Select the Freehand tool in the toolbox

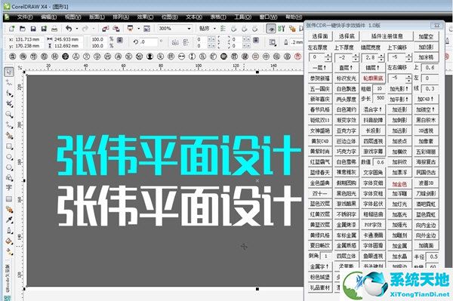[x=9, y=125]
